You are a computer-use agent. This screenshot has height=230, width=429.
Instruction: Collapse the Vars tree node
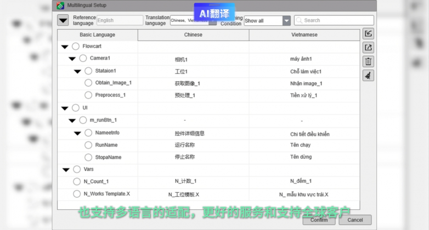pos(66,170)
